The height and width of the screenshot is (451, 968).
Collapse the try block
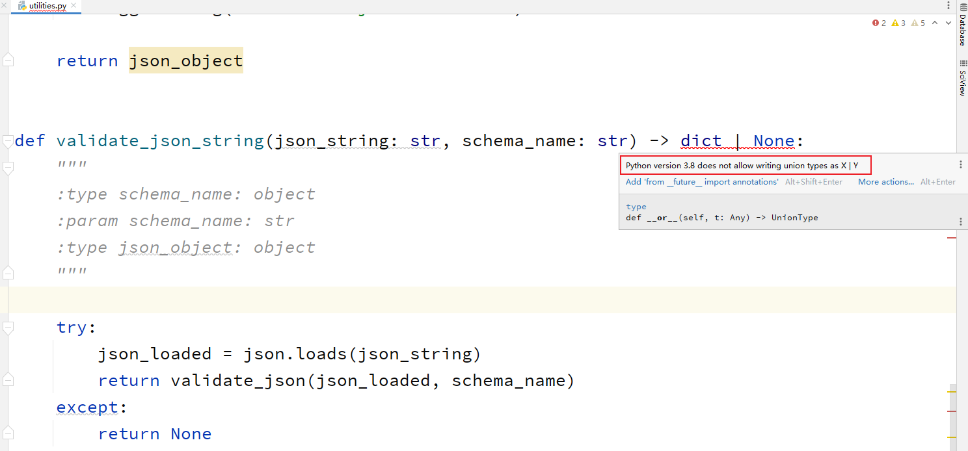point(8,327)
